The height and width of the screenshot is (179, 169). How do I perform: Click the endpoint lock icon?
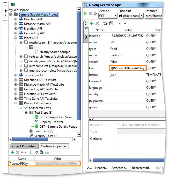pyautogui.click(x=121, y=16)
